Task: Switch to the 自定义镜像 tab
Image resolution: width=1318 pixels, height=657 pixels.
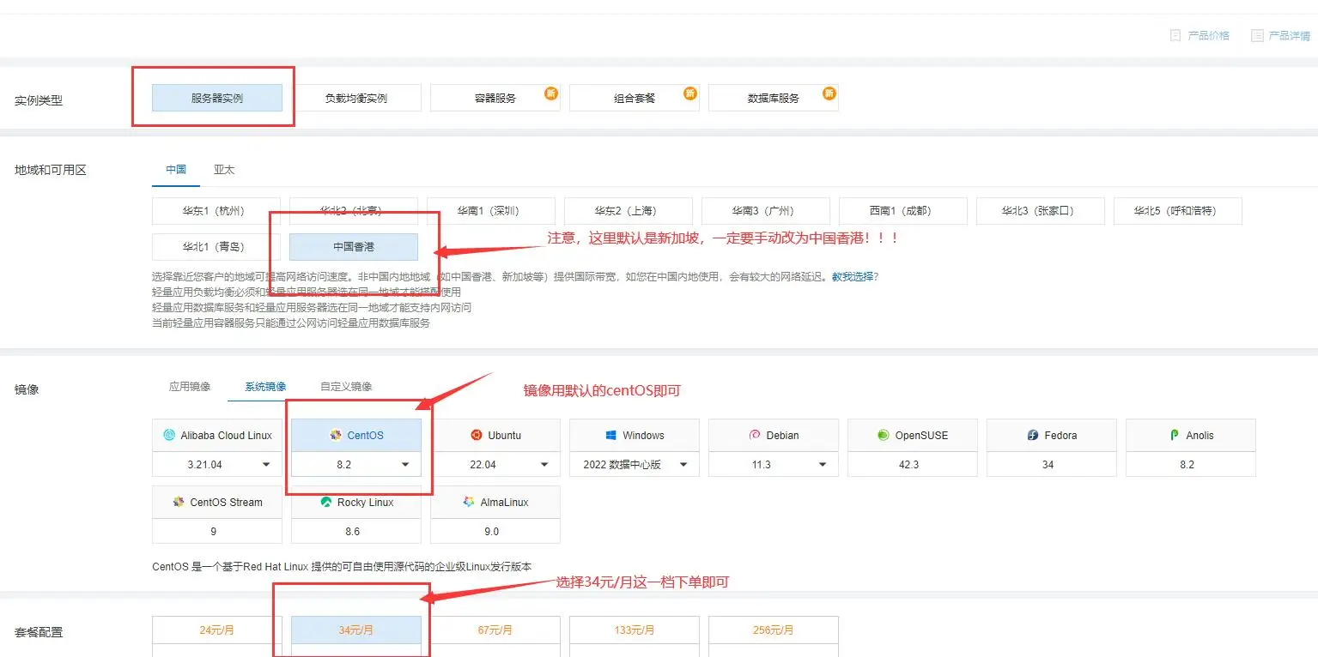Action: tap(346, 387)
